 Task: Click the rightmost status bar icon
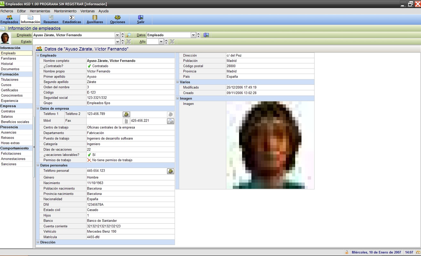click(x=418, y=252)
